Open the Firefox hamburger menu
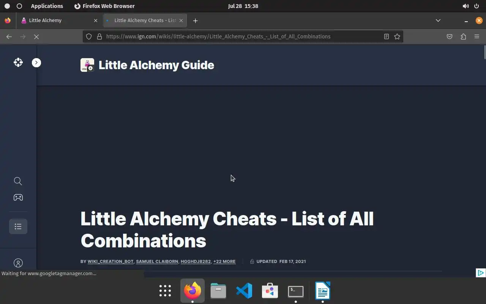The width and height of the screenshot is (486, 304). tap(477, 36)
